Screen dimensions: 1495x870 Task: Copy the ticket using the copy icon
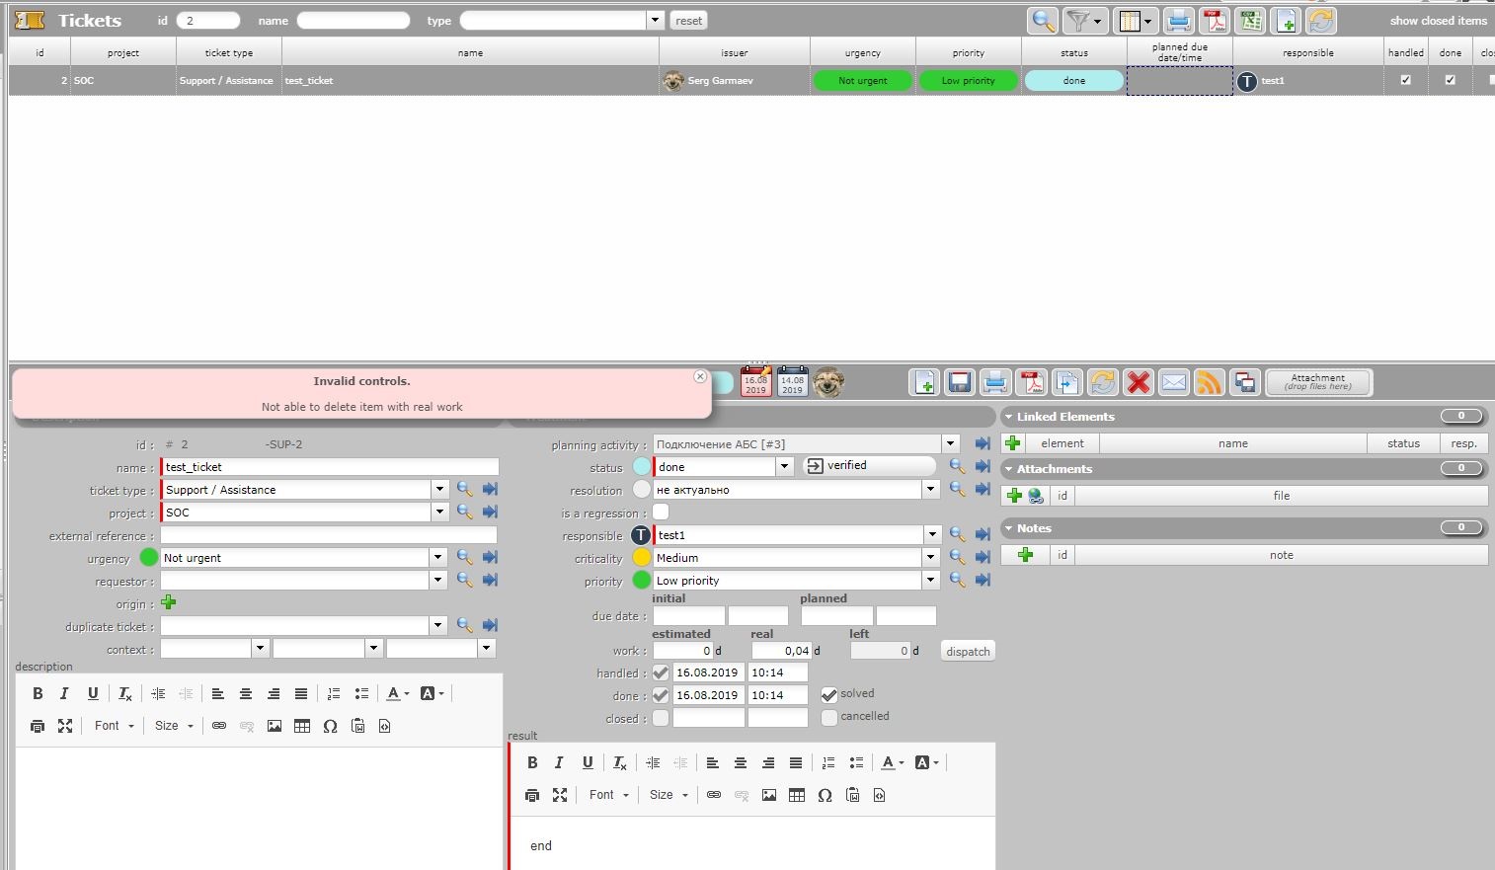1066,382
